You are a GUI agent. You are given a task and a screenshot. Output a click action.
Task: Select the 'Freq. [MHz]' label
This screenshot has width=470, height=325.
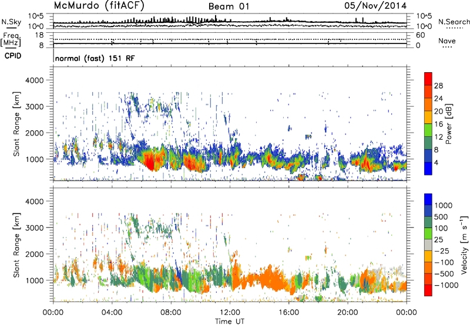(11, 40)
